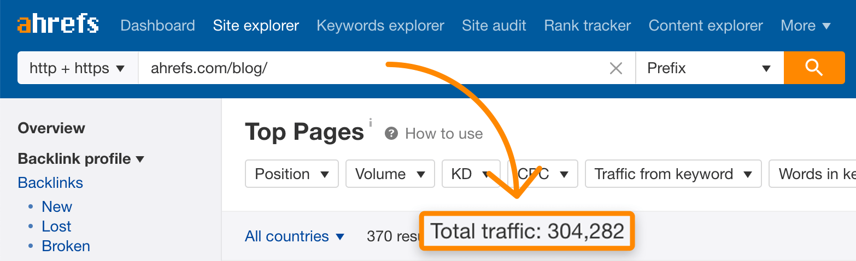This screenshot has width=856, height=261.
Task: Open Site audit
Action: point(494,26)
